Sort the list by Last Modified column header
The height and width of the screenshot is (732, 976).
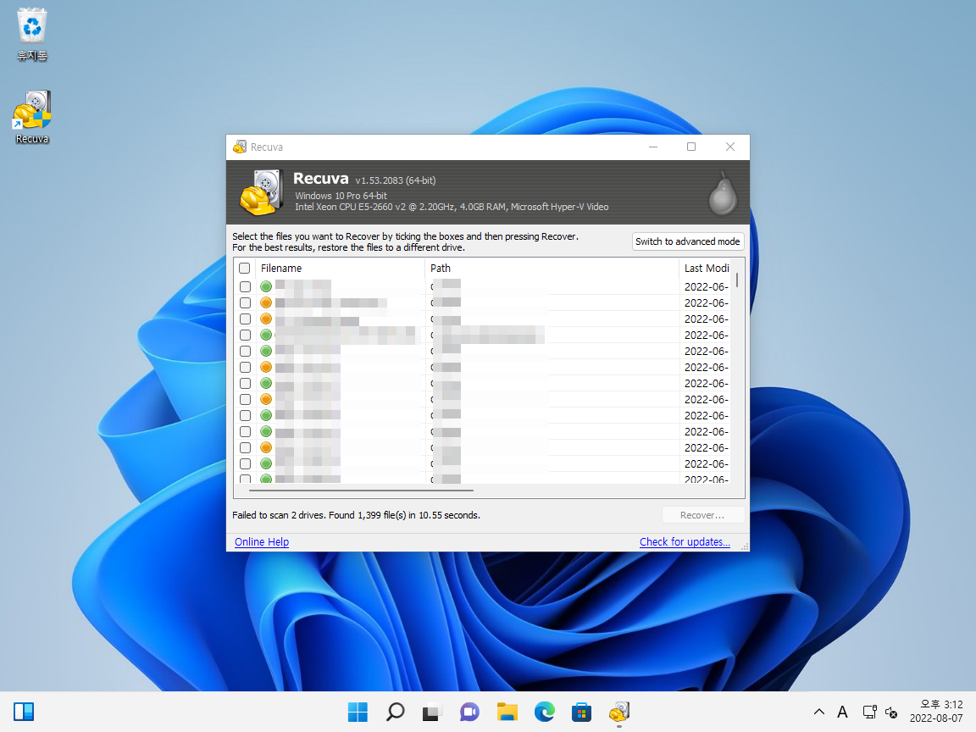point(705,269)
